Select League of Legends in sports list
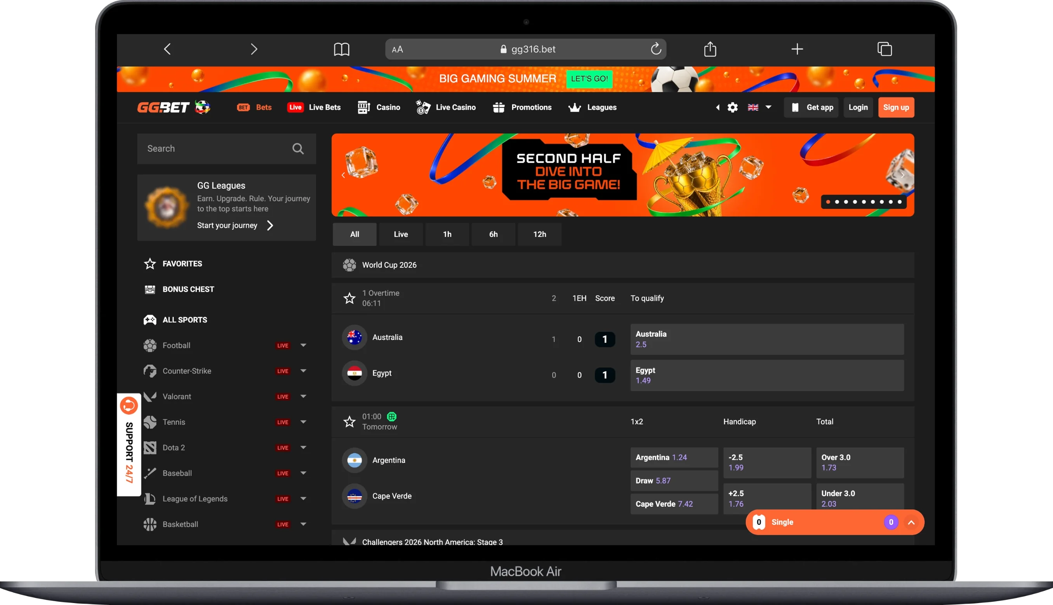The height and width of the screenshot is (605, 1053). (195, 499)
